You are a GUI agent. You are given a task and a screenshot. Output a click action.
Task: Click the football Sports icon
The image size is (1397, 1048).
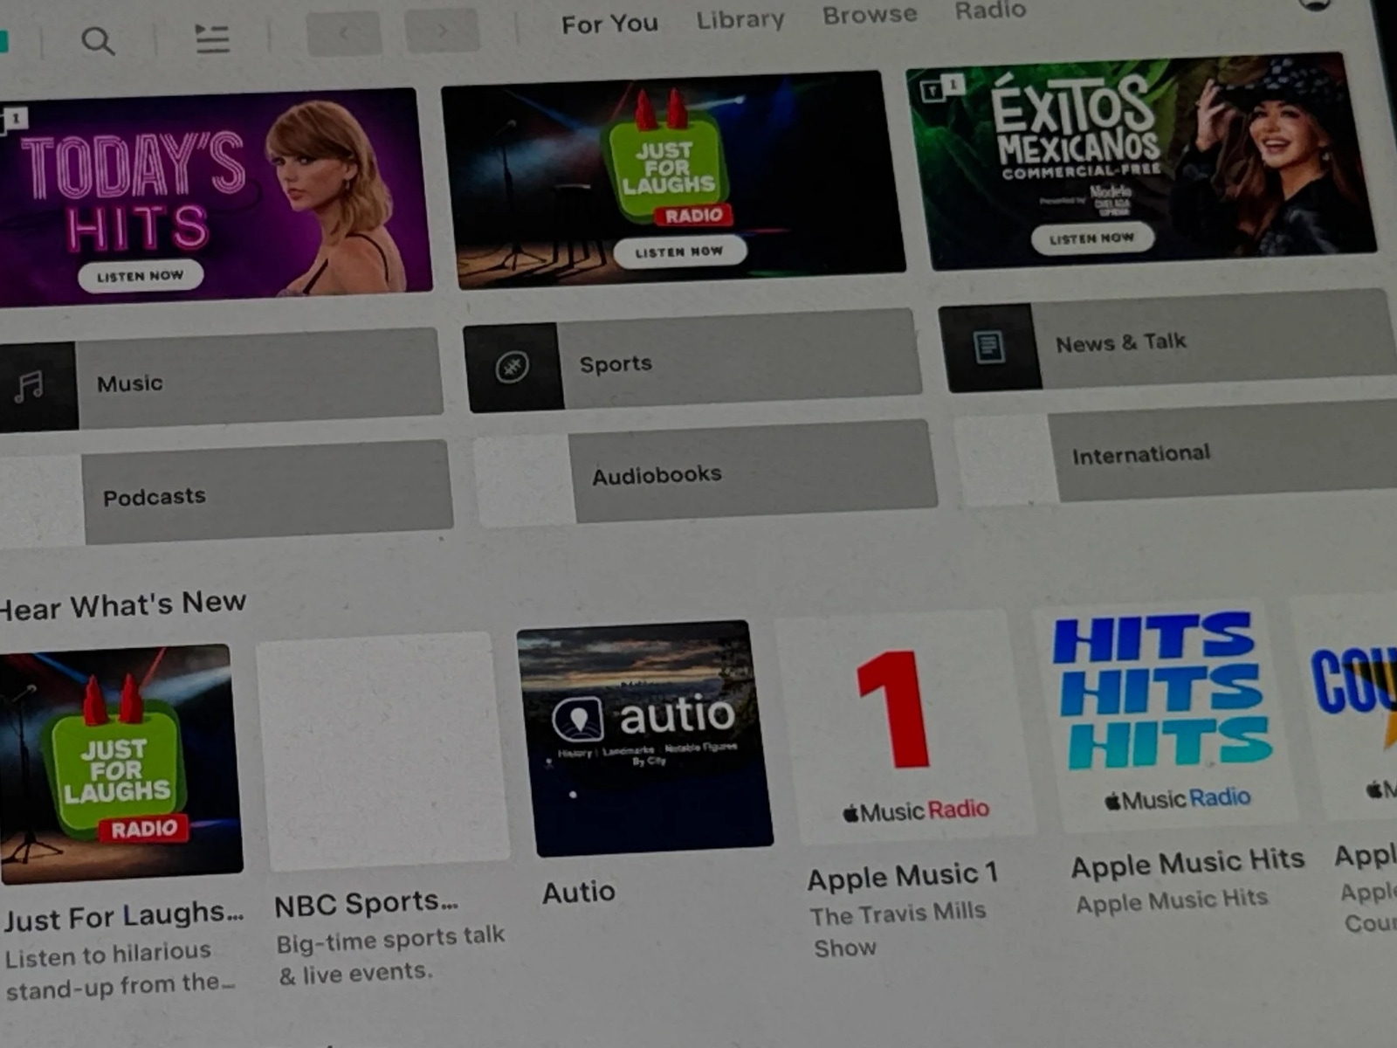(x=513, y=367)
